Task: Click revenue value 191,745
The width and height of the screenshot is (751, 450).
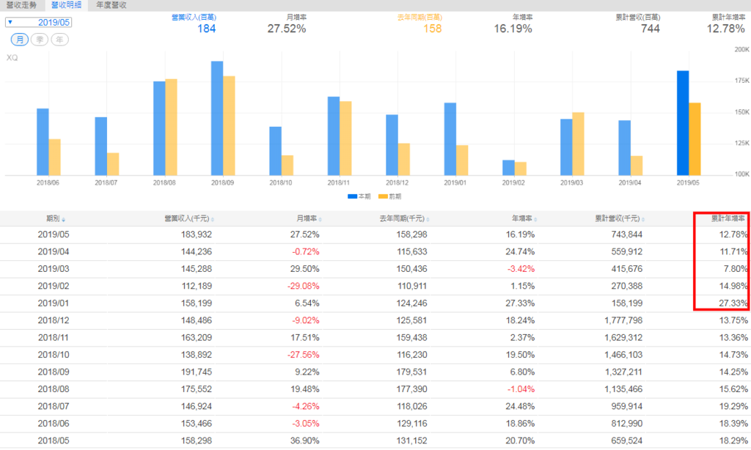Action: coord(197,372)
